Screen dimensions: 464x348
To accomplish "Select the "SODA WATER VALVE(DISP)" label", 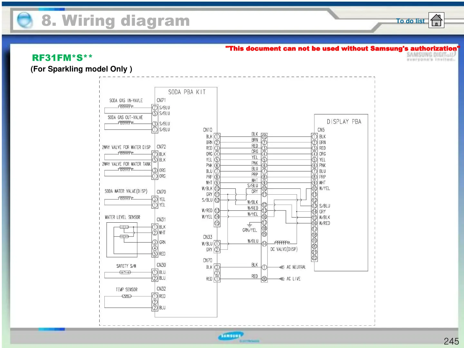I will (126, 191).
